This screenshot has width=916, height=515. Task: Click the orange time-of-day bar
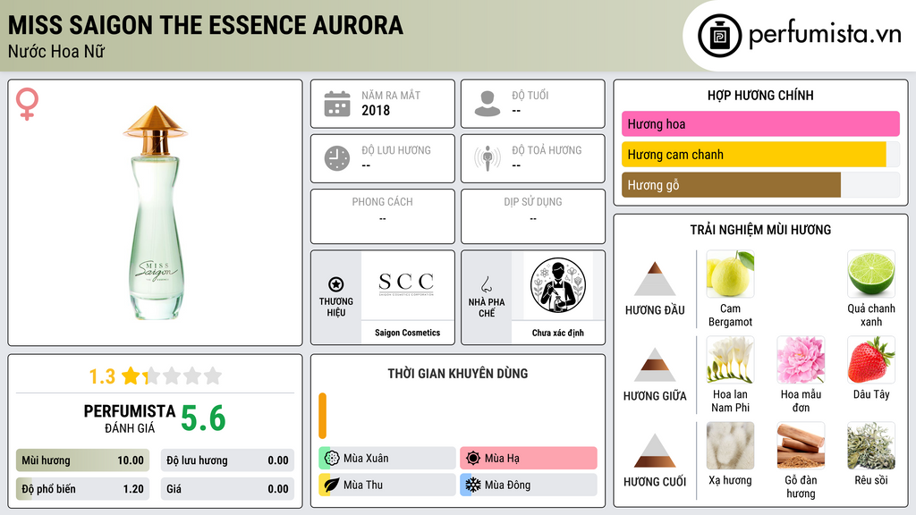(322, 416)
